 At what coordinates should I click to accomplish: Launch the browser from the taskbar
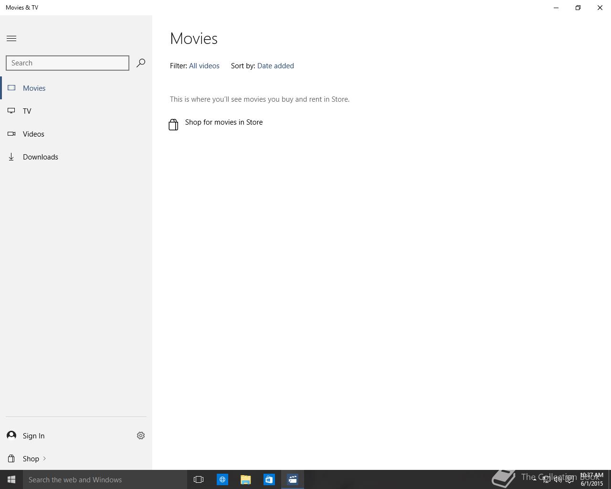pyautogui.click(x=222, y=479)
